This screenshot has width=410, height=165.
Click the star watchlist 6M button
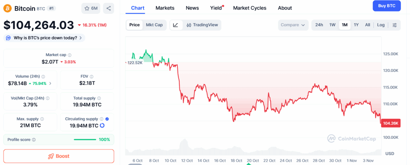[90, 8]
